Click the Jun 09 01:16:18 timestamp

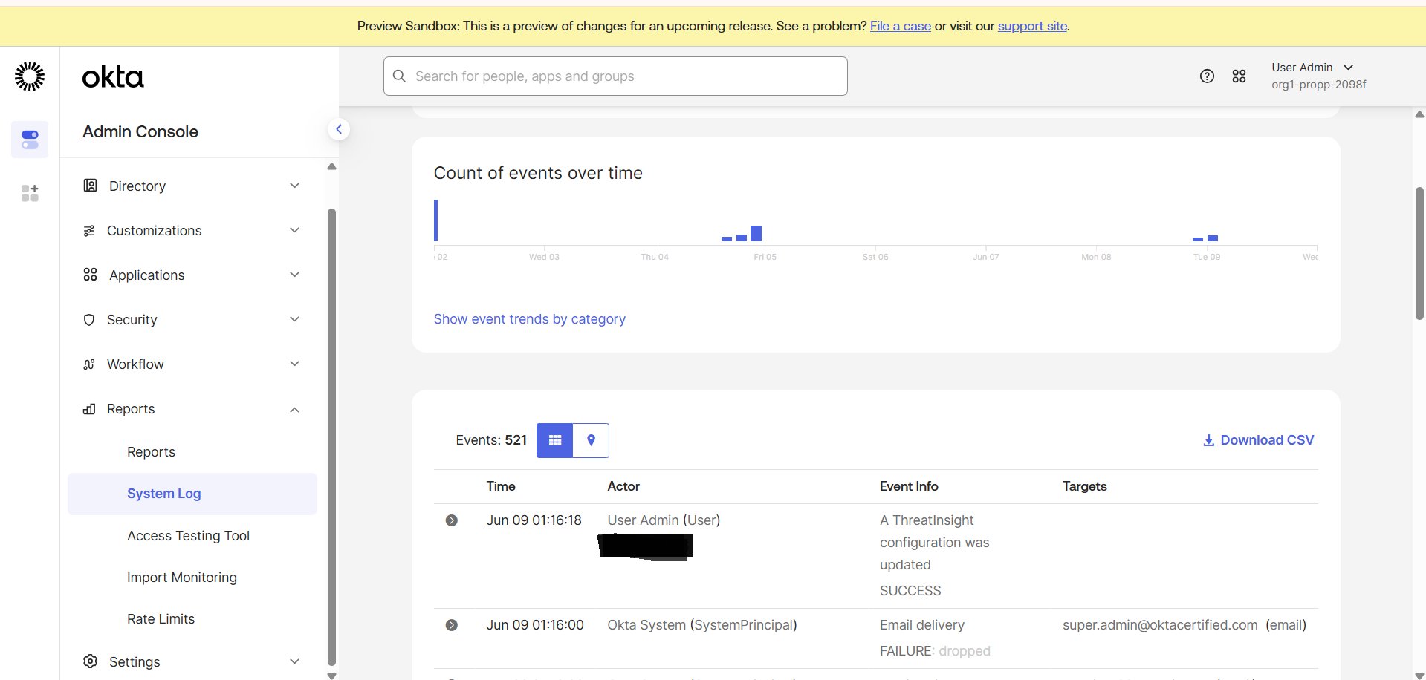coord(534,520)
